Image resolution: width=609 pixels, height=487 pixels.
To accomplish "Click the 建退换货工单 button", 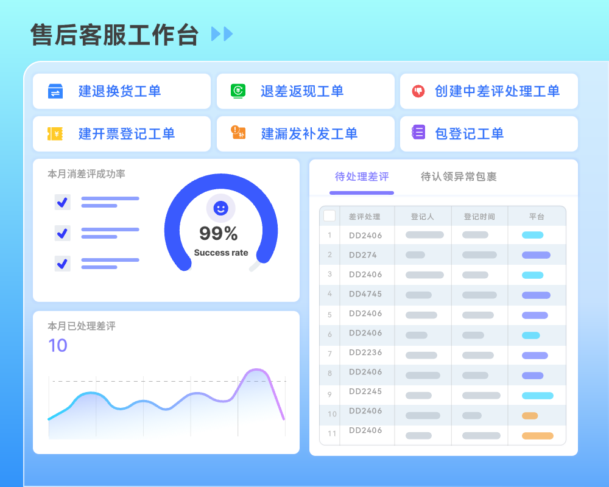I will click(121, 91).
